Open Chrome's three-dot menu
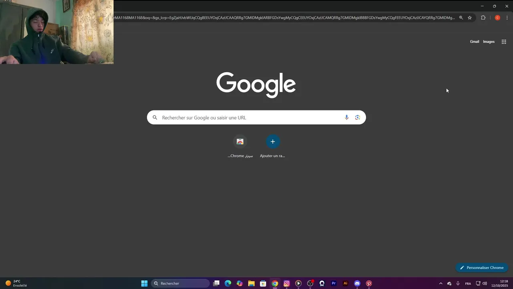 (x=507, y=18)
